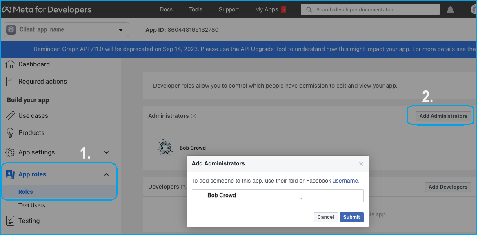Click the Required actions checklist icon
Viewport: 478px width, 236px height.
coord(10,81)
